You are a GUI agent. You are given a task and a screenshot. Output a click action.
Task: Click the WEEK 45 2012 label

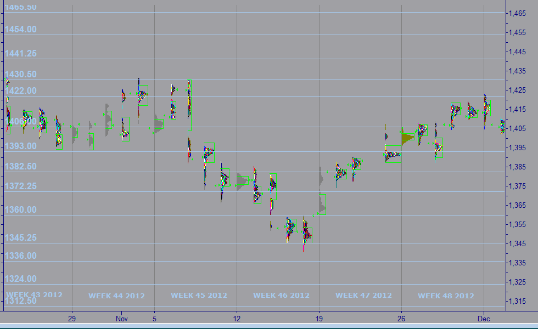pos(199,295)
